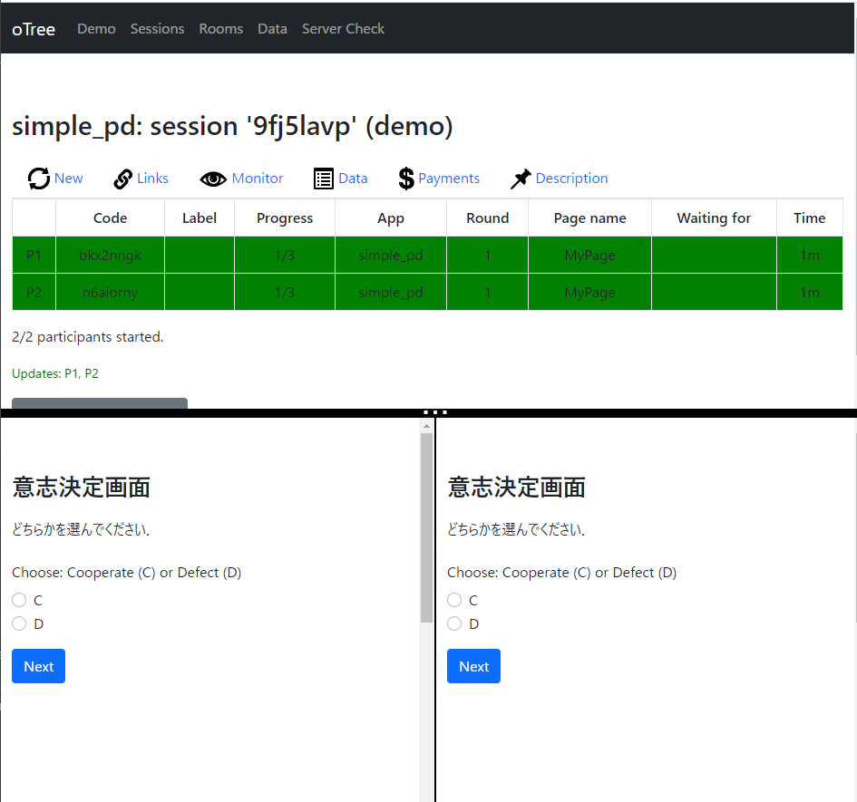Click the Time column header

(x=810, y=218)
